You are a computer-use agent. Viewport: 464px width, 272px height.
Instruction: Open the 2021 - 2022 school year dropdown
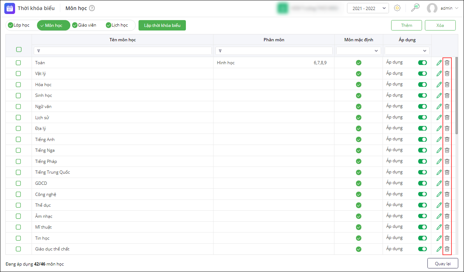pyautogui.click(x=368, y=8)
